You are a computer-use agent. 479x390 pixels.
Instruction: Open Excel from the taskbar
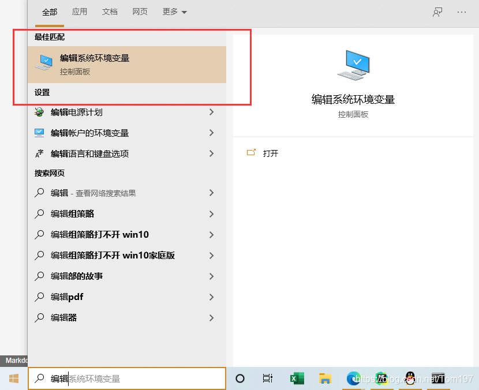(297, 378)
